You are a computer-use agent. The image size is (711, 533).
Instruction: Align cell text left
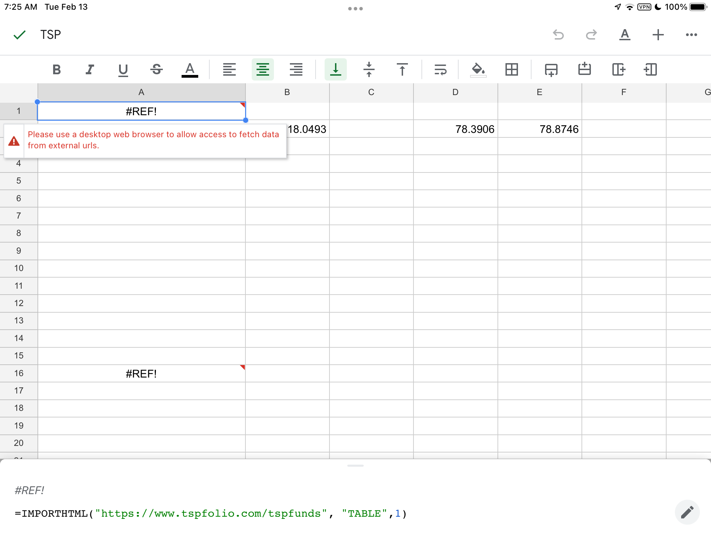[x=229, y=70]
